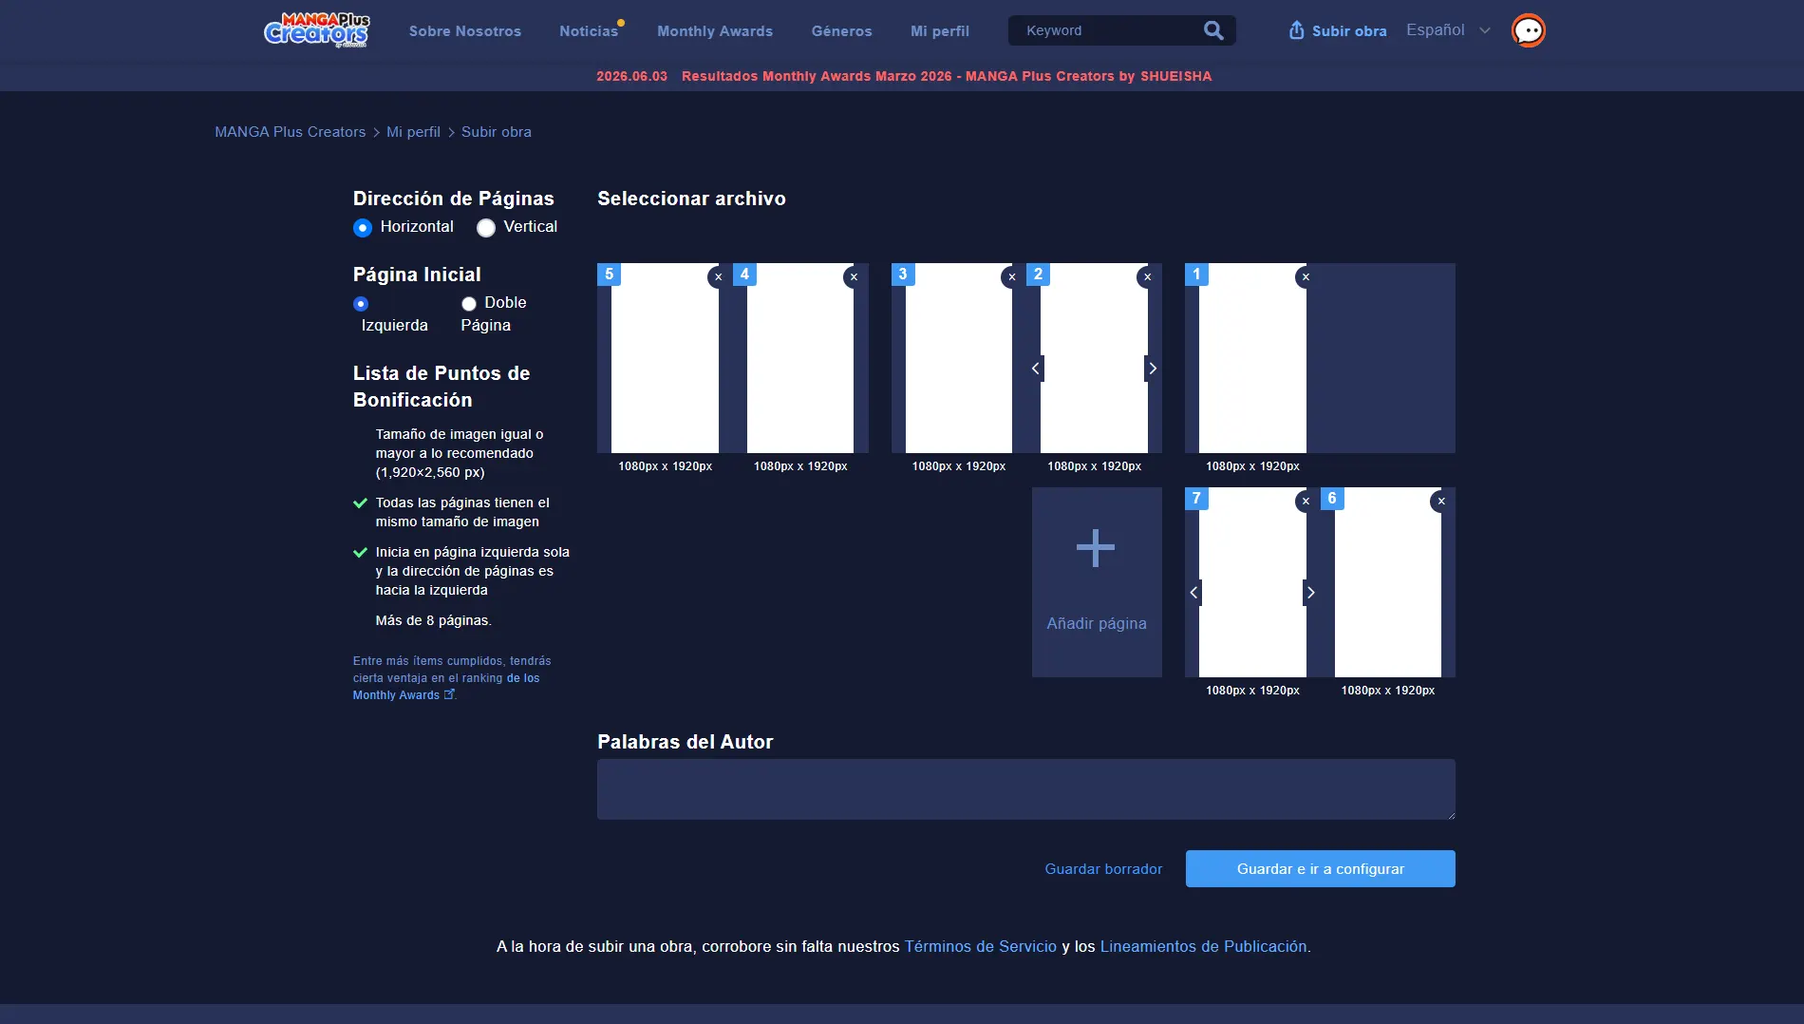Click the search magnifier icon
The image size is (1804, 1024).
point(1213,30)
